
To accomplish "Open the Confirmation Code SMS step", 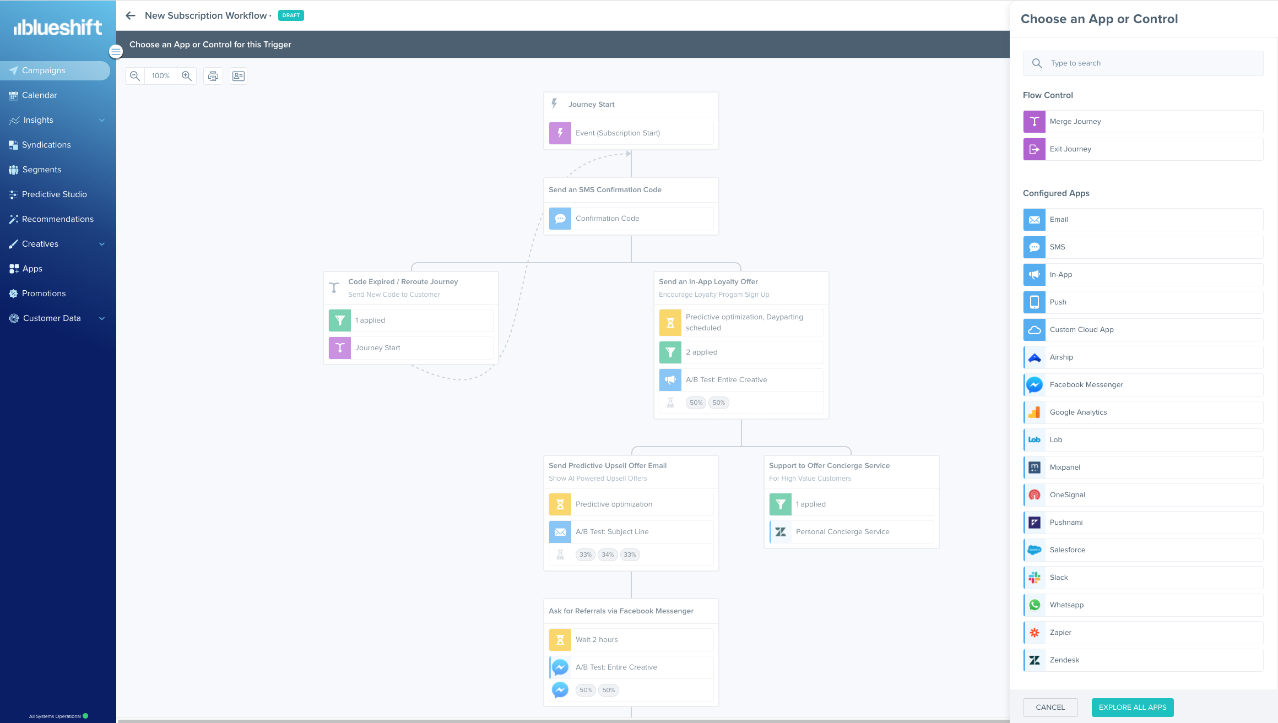I will 631,219.
